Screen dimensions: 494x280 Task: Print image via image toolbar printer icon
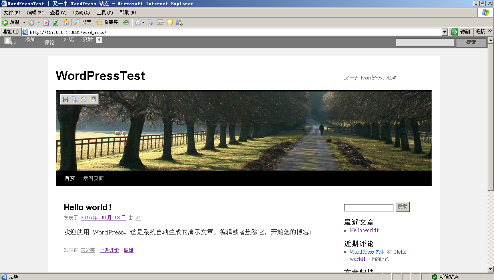pos(74,99)
